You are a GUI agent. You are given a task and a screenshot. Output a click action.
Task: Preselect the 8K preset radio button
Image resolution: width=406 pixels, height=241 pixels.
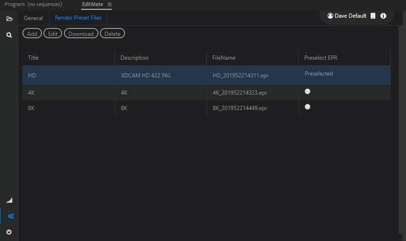pyautogui.click(x=308, y=107)
